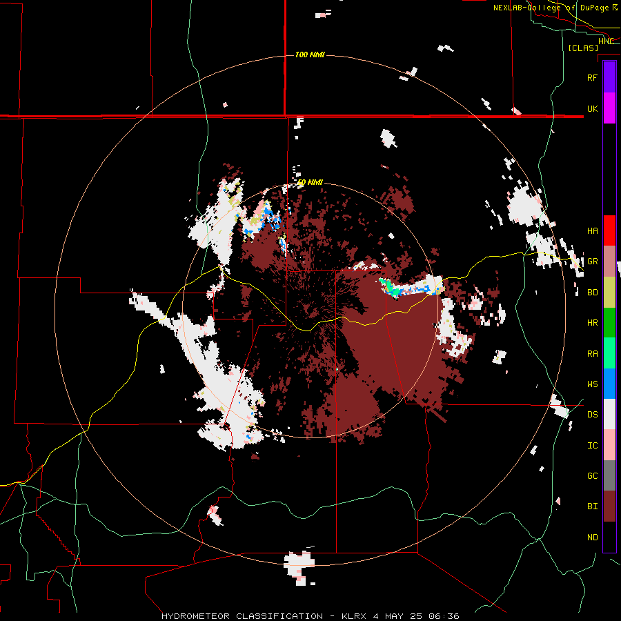The image size is (621, 621).
Task: Click the HR legend label
Action: click(592, 323)
